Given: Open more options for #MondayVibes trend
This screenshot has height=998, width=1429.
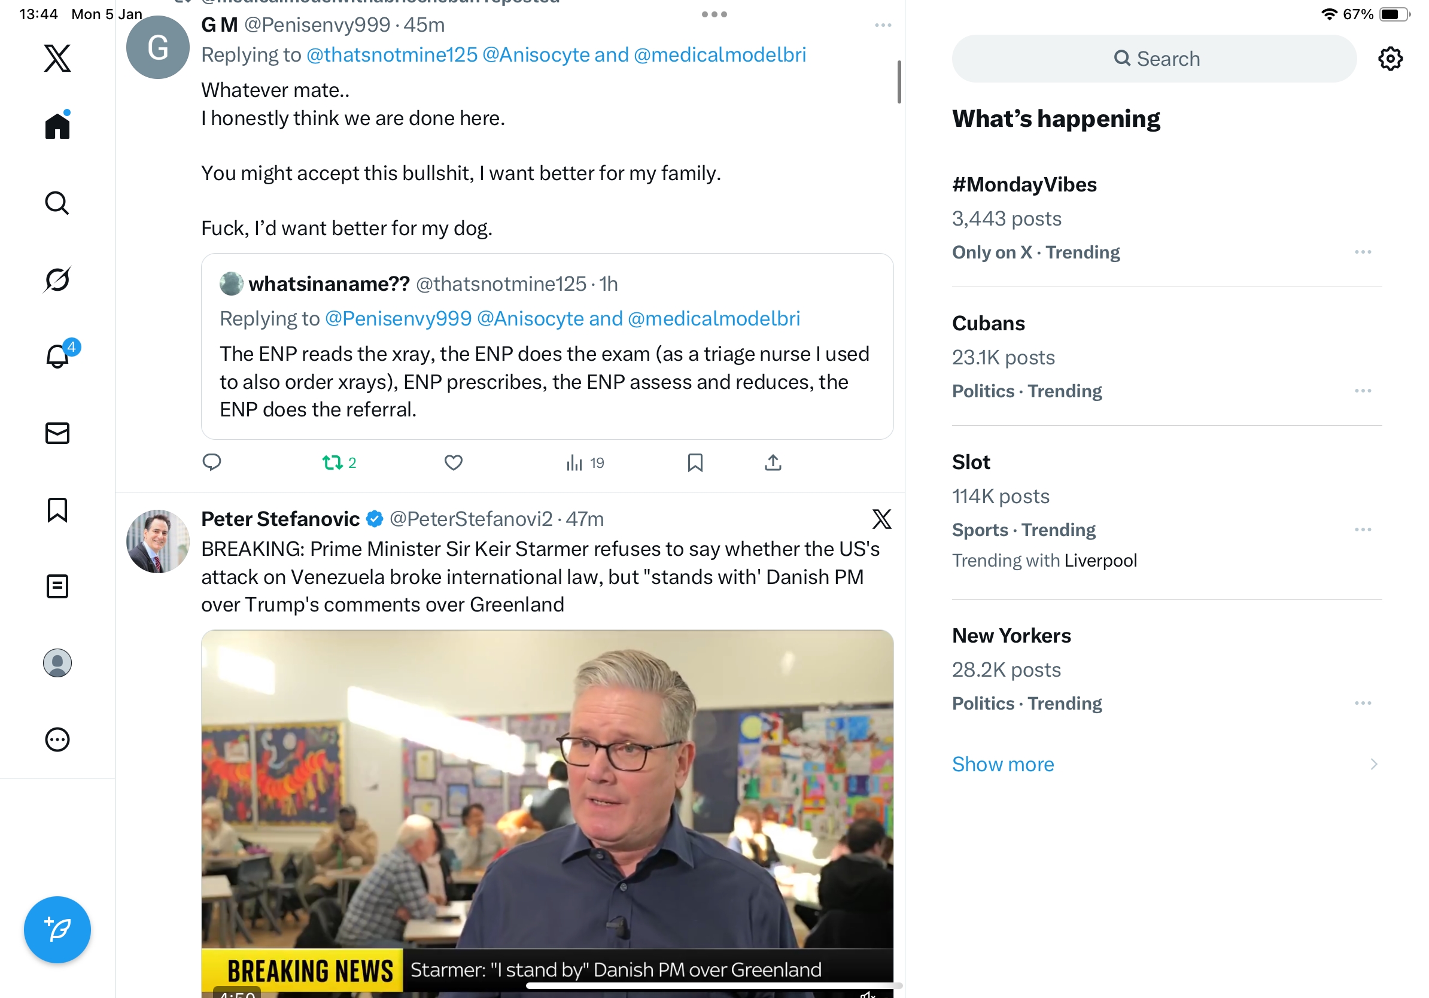Looking at the screenshot, I should pos(1363,252).
